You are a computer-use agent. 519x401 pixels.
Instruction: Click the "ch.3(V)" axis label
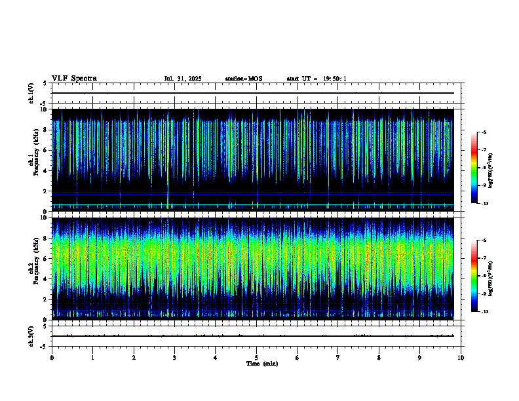point(31,336)
